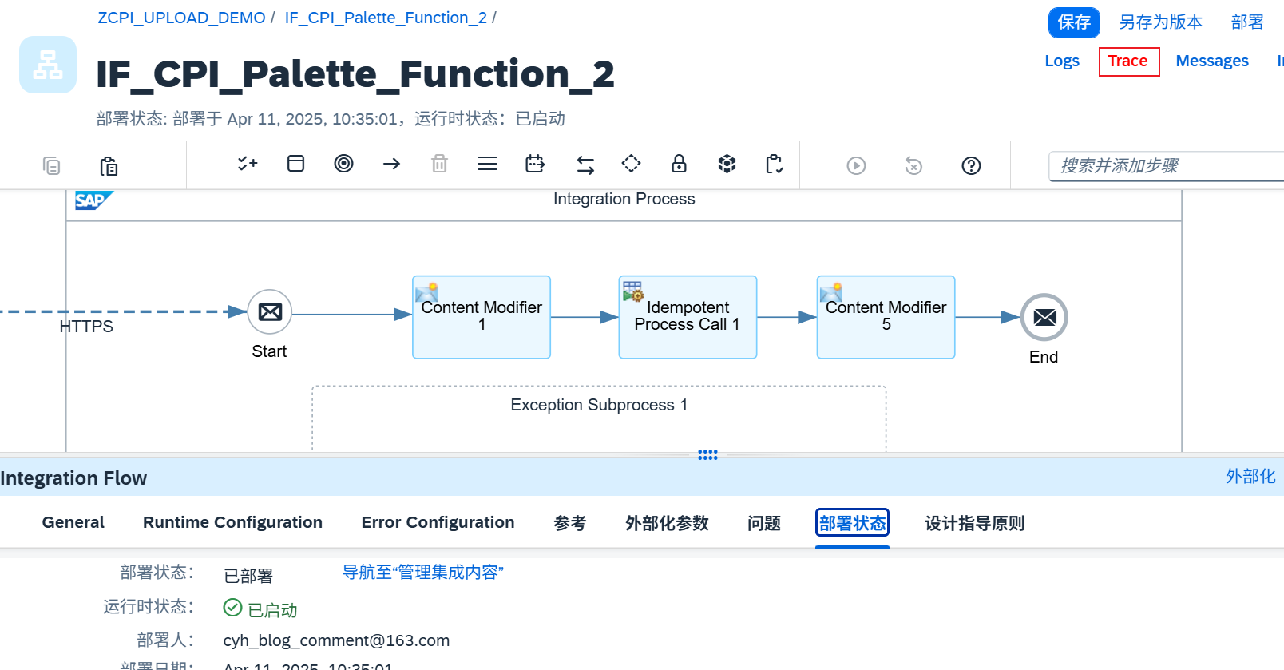
Task: Click 另存为版本 save as version
Action: pos(1160,22)
